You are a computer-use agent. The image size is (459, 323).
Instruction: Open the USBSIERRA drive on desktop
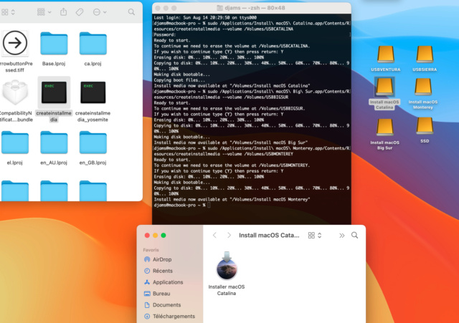pyautogui.click(x=425, y=54)
